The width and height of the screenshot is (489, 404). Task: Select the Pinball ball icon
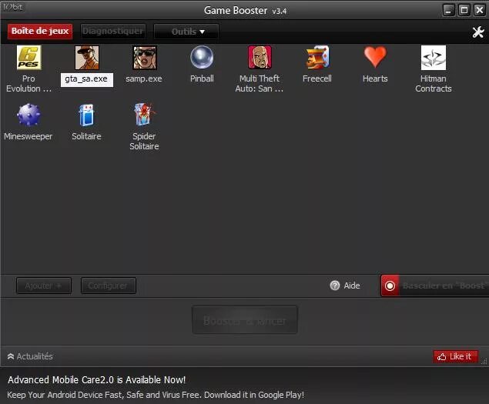(x=202, y=58)
